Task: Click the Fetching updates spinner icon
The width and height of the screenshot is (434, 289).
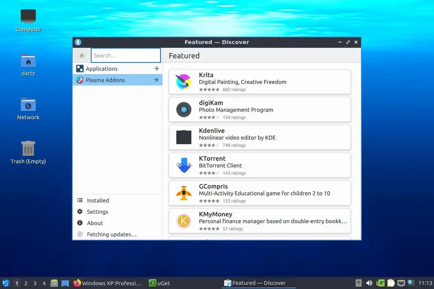Action: [80, 234]
